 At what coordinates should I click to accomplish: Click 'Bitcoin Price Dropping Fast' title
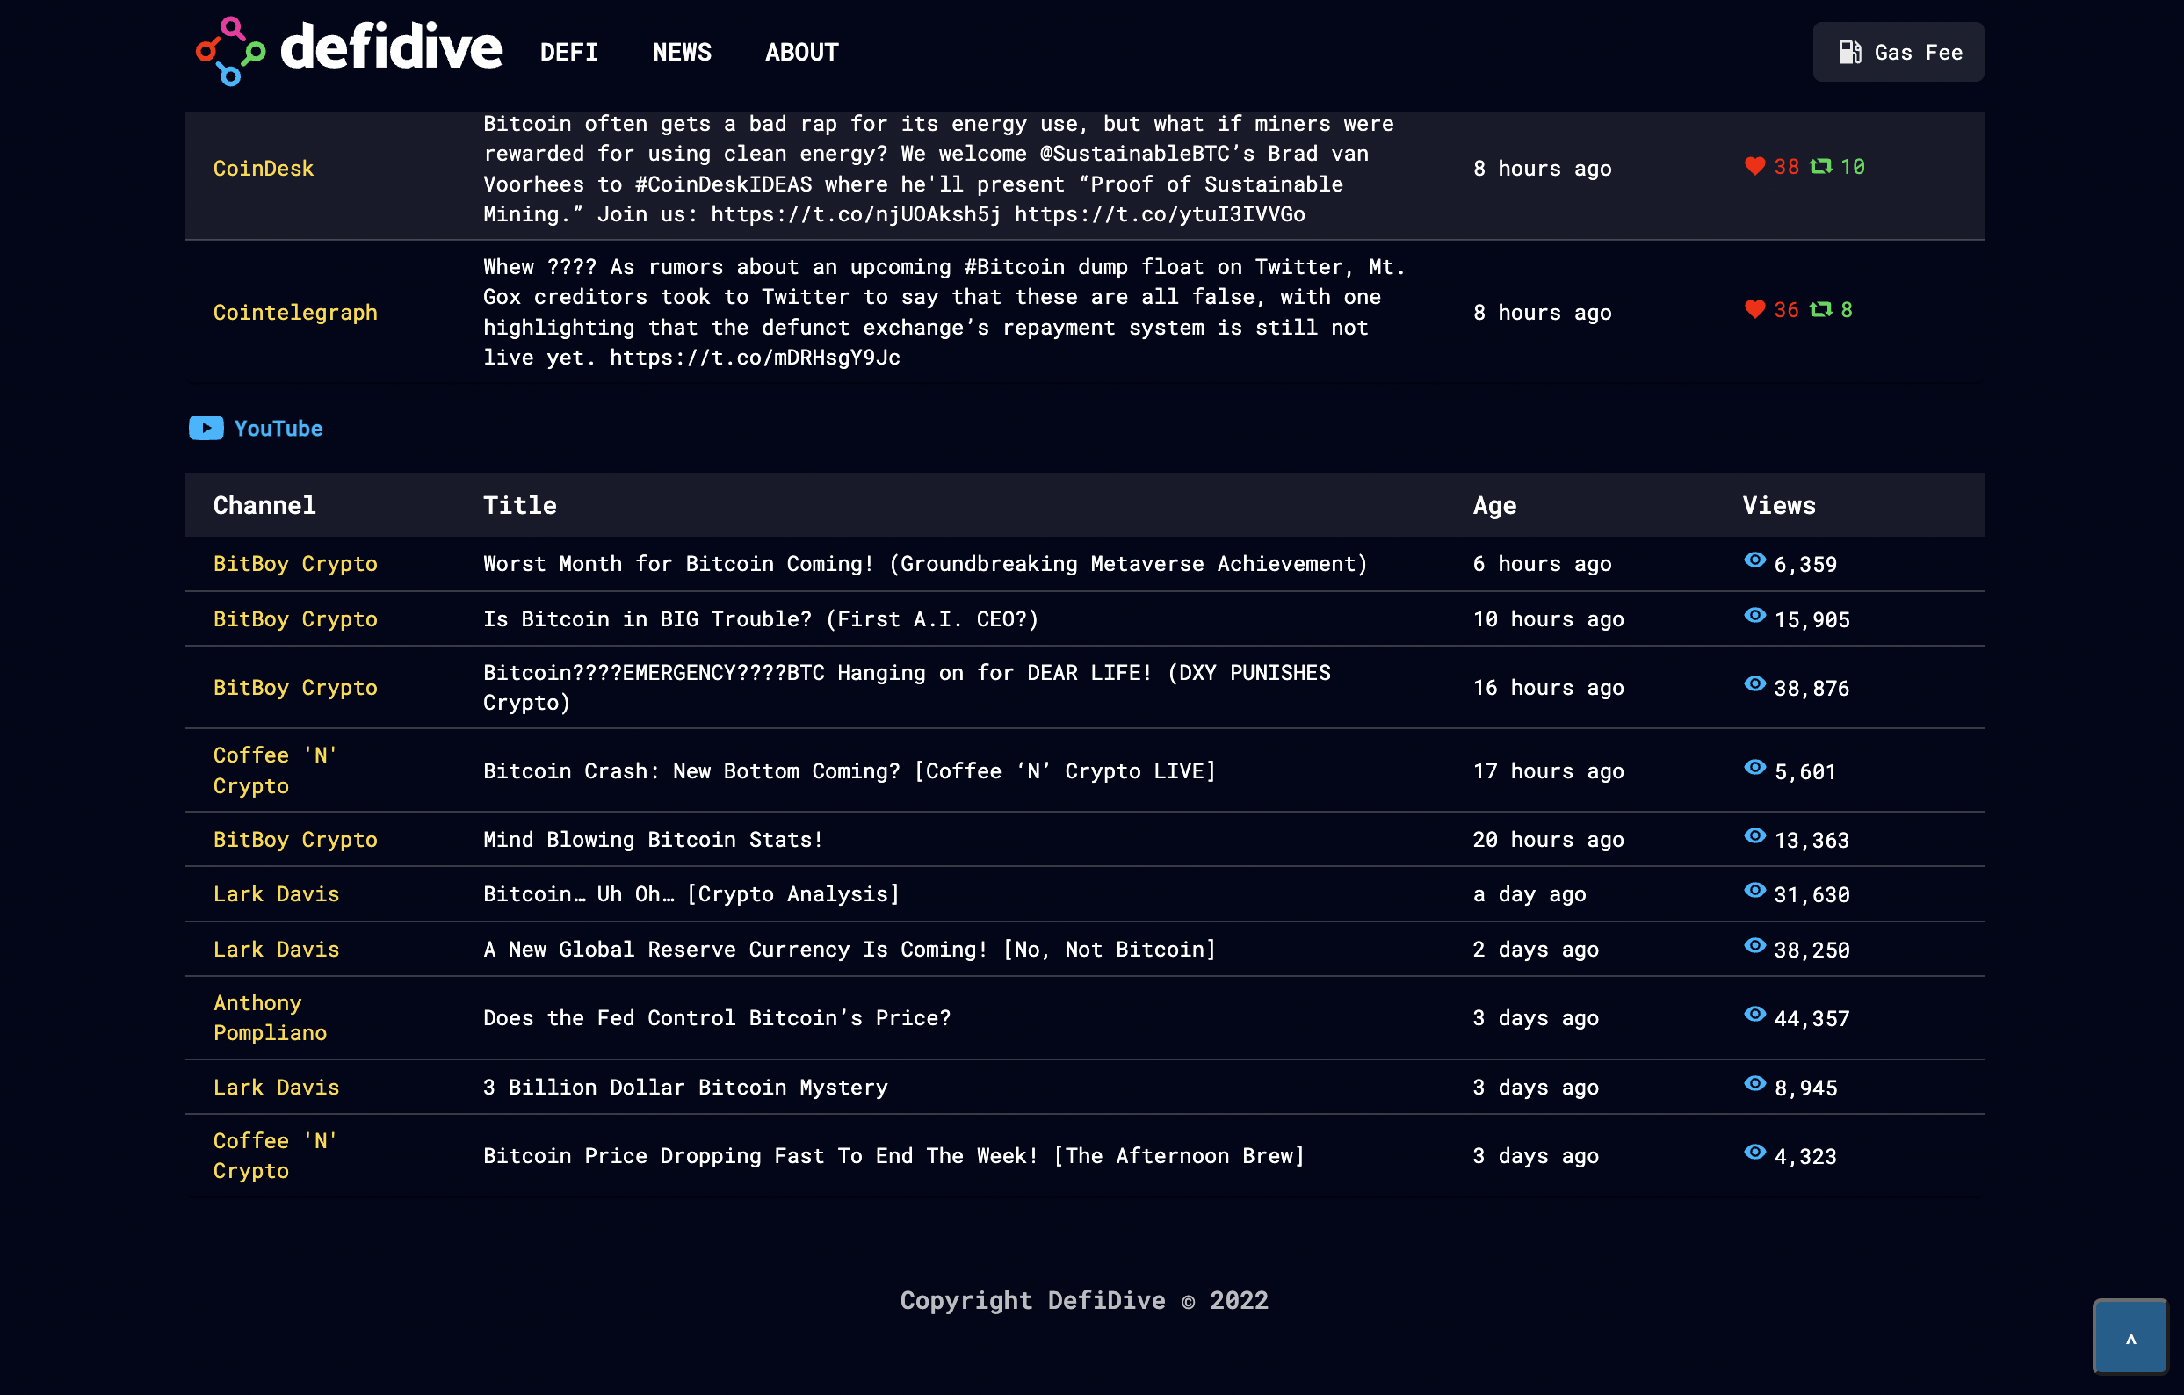(893, 1155)
